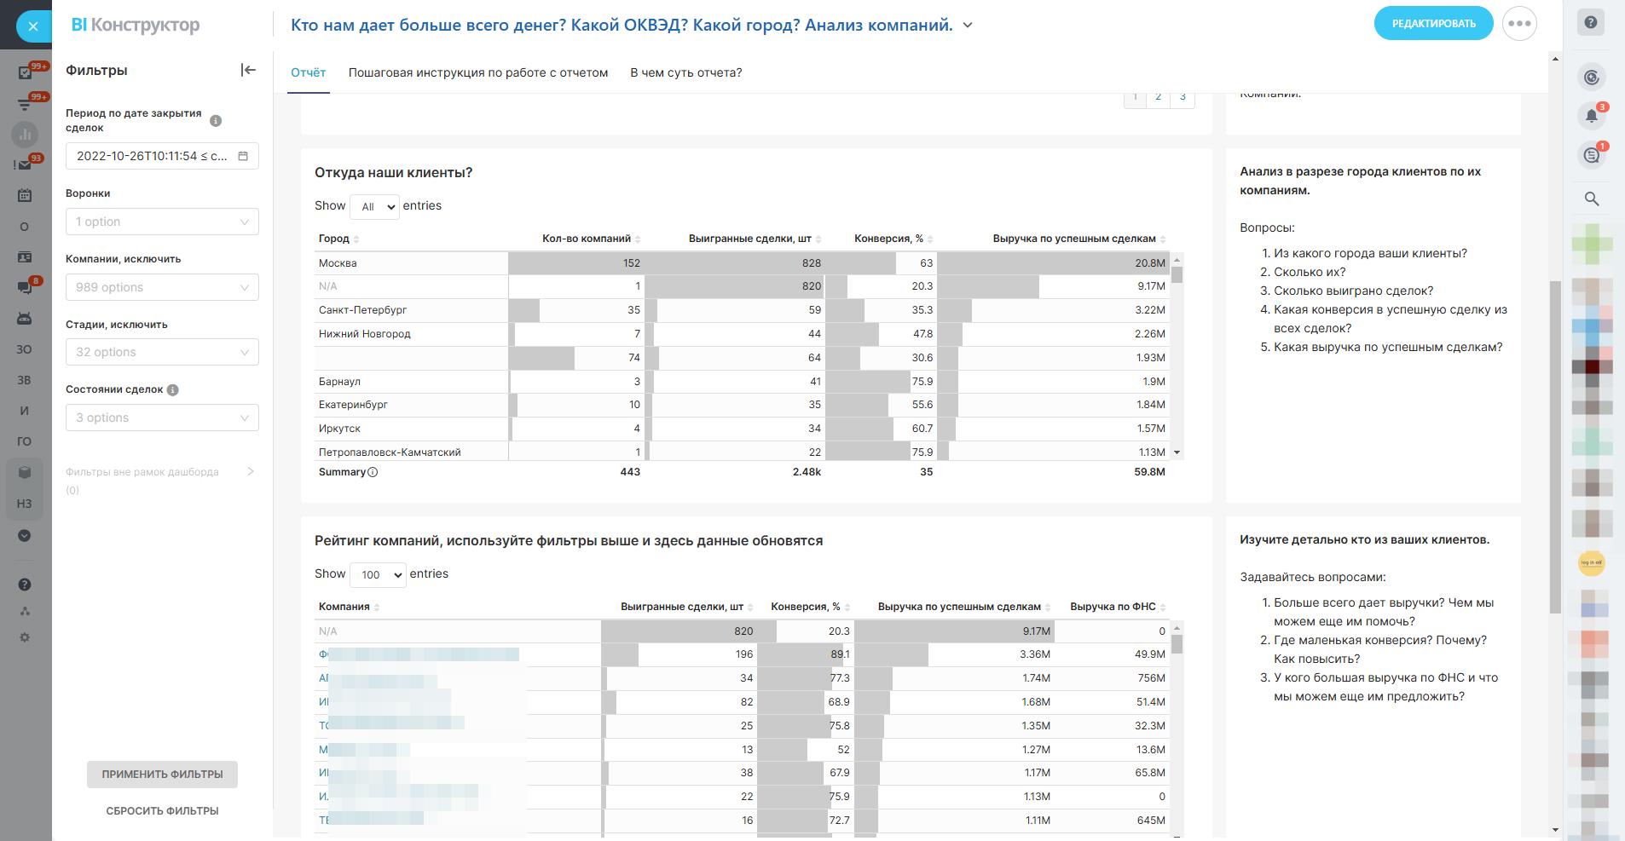Switch to В чем суть отчета? tab

pyautogui.click(x=686, y=72)
